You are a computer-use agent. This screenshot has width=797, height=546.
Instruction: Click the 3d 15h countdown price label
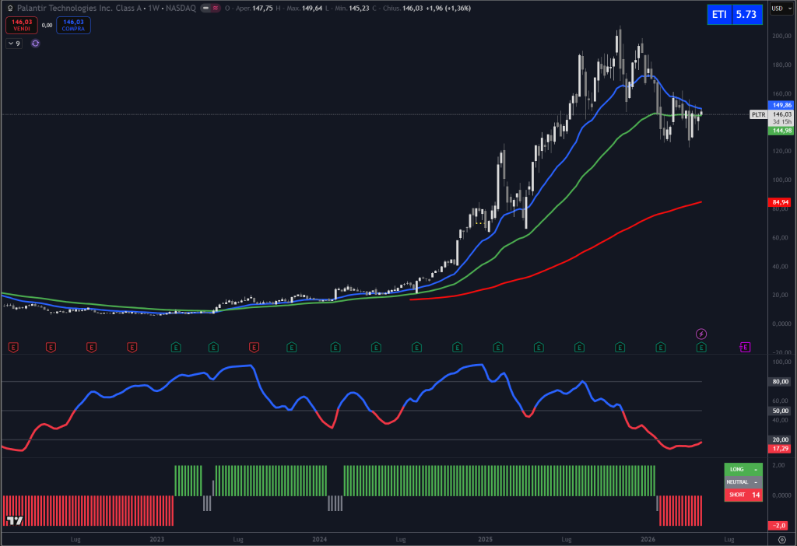click(x=781, y=122)
